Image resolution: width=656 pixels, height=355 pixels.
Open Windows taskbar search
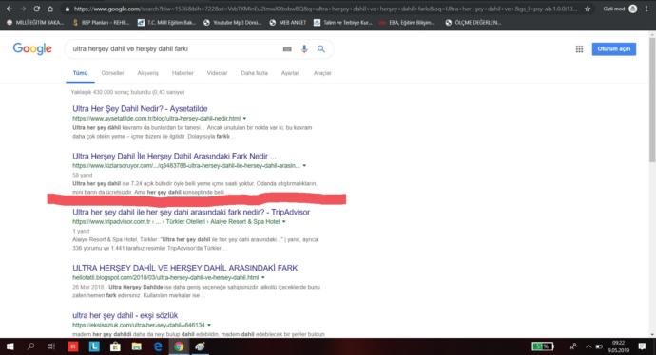coord(30,346)
